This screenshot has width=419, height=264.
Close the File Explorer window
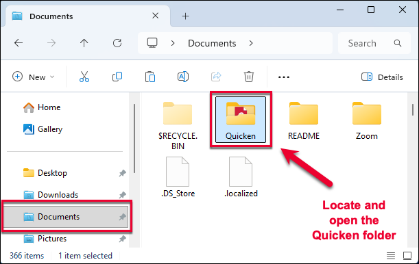tap(403, 10)
